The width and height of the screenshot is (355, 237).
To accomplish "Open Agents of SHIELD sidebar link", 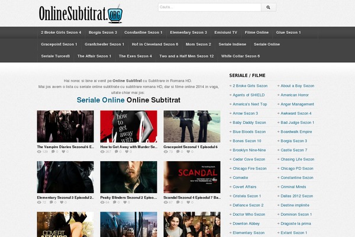I will tap(248, 95).
